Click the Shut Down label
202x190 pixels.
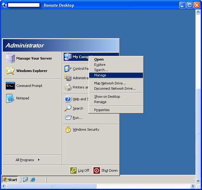point(109,170)
